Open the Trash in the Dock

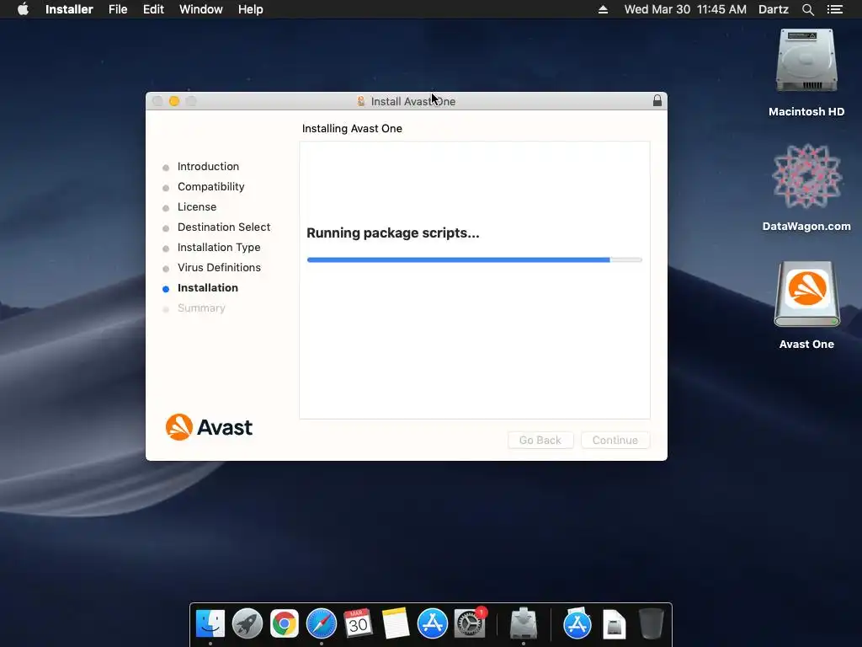point(652,624)
